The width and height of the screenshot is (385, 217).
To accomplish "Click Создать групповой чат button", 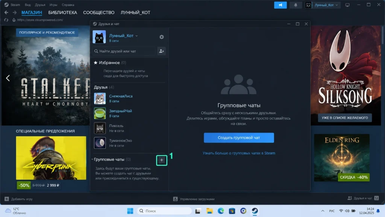I will point(239,138).
